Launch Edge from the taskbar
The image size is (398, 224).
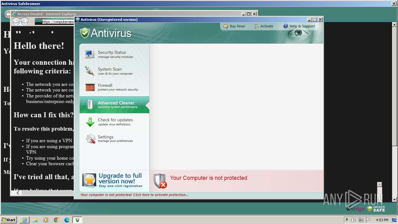pos(67,220)
